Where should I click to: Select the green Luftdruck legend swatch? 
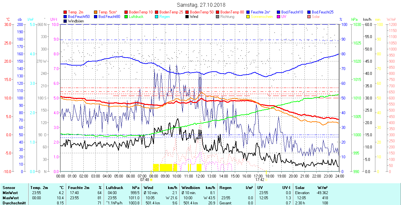(x=126, y=17)
